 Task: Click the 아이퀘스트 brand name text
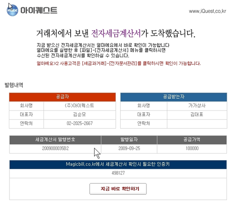pyautogui.click(x=39, y=10)
